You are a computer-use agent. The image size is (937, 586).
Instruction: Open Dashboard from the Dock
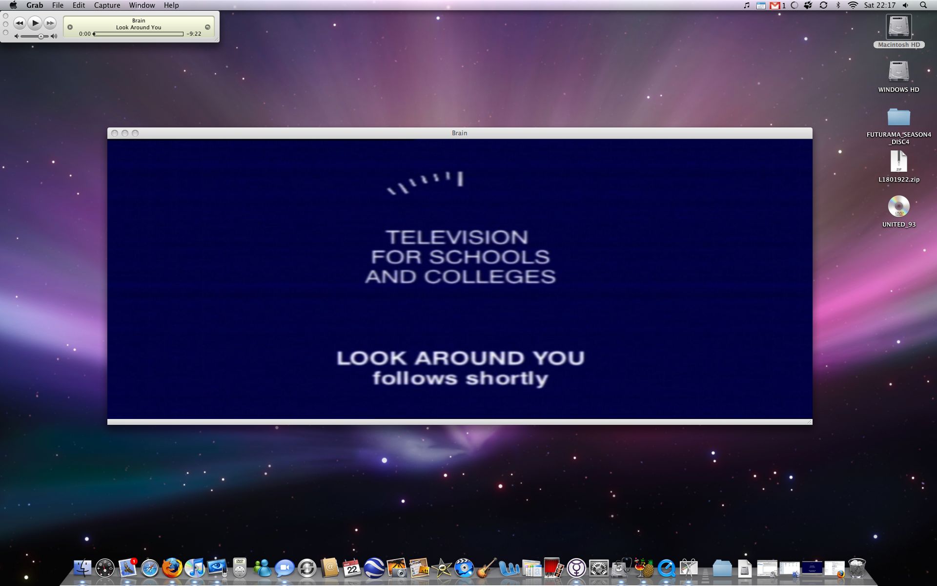click(105, 568)
